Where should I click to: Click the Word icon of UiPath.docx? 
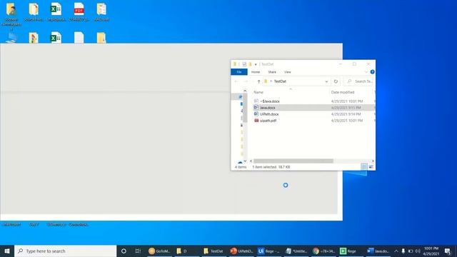(x=256, y=114)
